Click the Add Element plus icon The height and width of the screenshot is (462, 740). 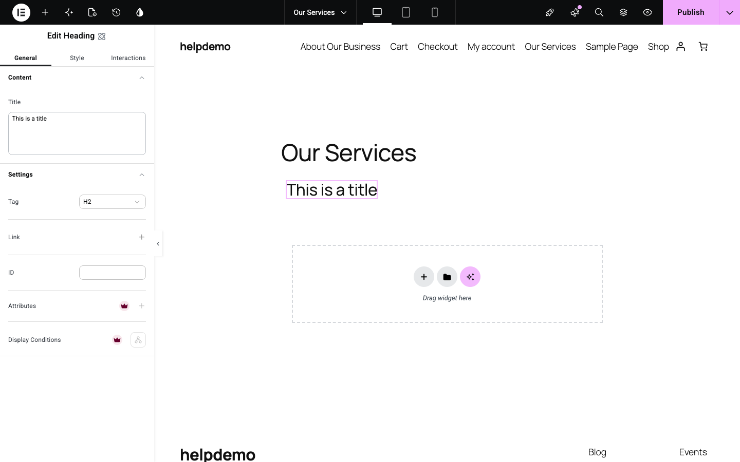[x=45, y=12]
